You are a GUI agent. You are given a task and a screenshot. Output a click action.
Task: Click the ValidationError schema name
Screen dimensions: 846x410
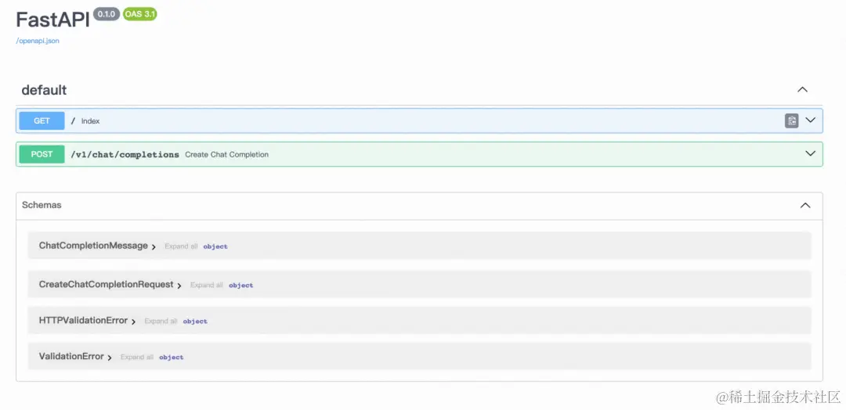point(71,357)
